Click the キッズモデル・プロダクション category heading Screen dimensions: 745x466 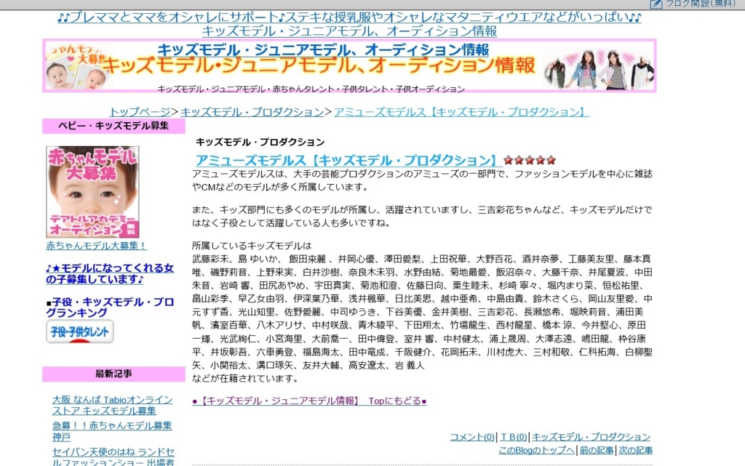tap(260, 142)
